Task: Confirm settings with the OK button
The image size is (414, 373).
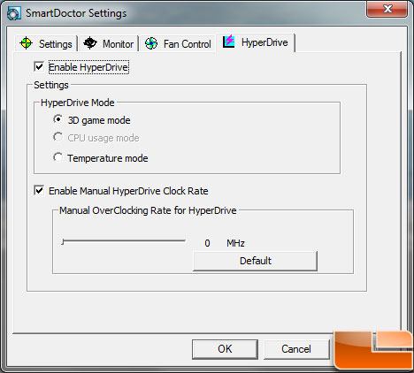Action: 225,349
